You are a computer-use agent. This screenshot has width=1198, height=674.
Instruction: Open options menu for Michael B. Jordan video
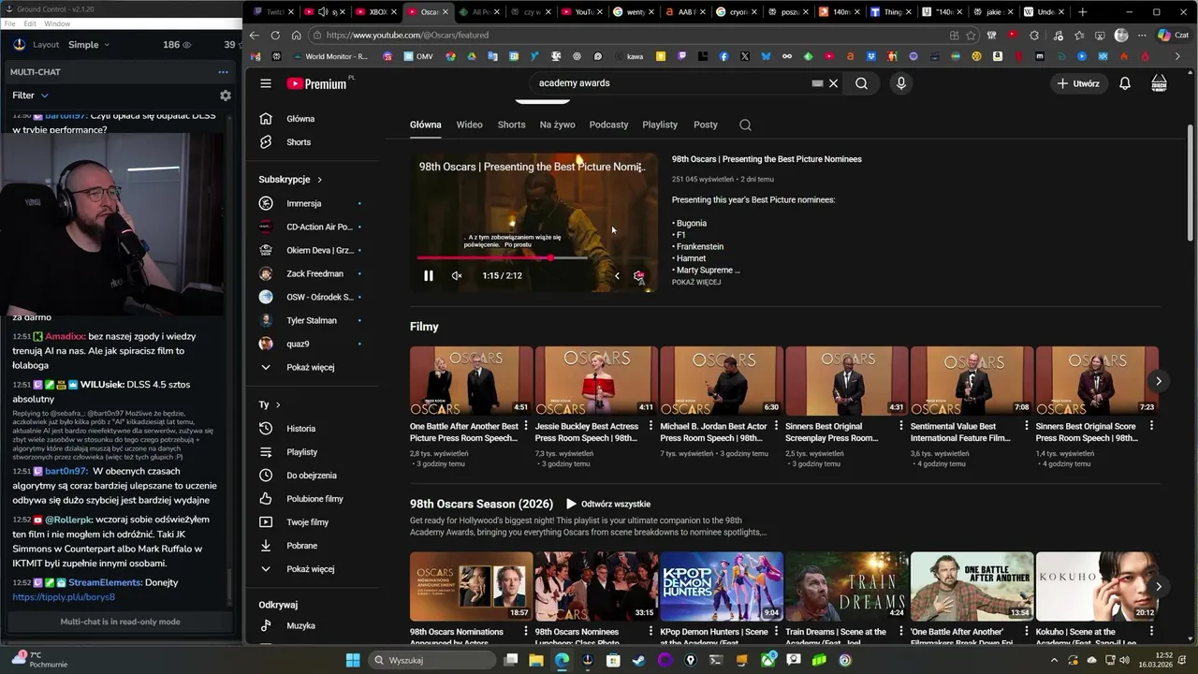point(776,426)
